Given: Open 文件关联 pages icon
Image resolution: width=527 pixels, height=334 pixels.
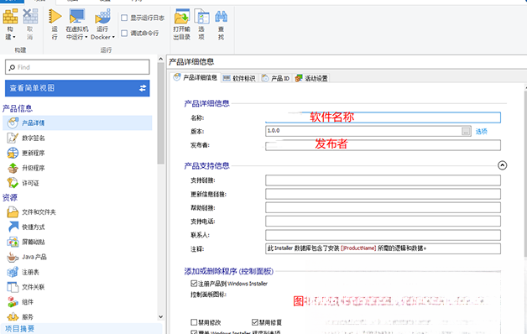Looking at the screenshot, I should coord(13,287).
